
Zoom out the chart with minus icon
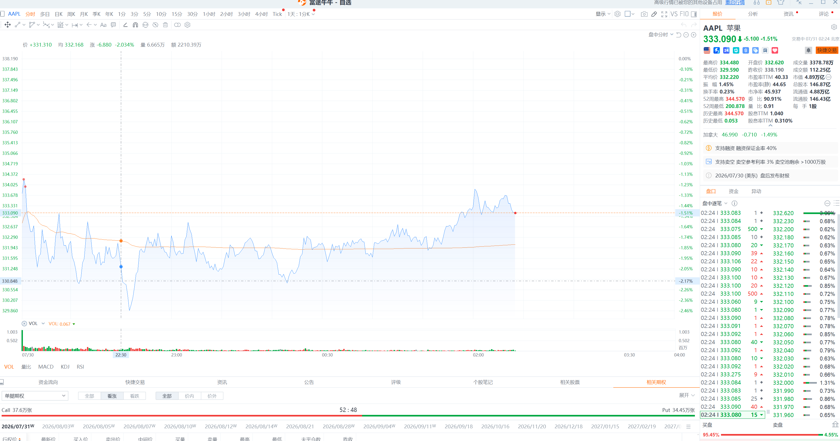686,35
